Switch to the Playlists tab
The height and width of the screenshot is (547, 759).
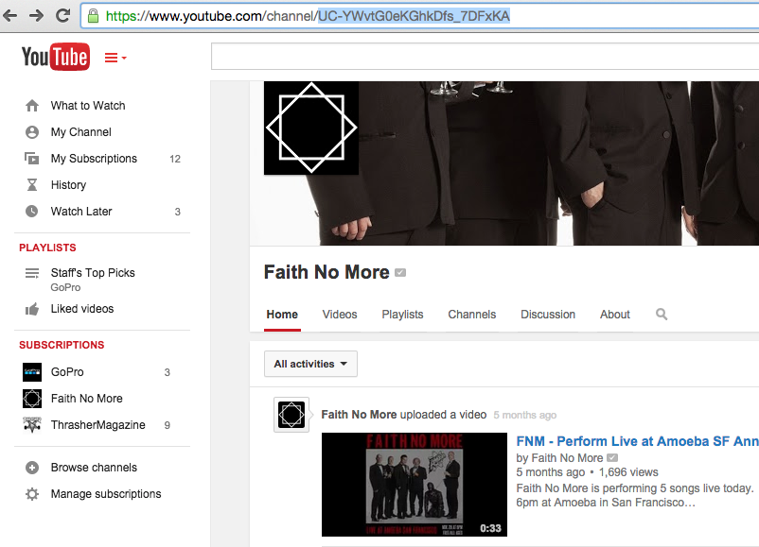403,315
